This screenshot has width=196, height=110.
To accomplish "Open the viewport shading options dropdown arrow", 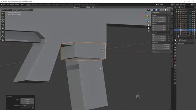I will 171,10.
